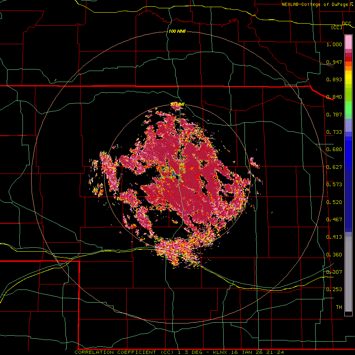Pick the light pink top segment of color bar
The height and width of the screenshot is (355, 355).
348,42
